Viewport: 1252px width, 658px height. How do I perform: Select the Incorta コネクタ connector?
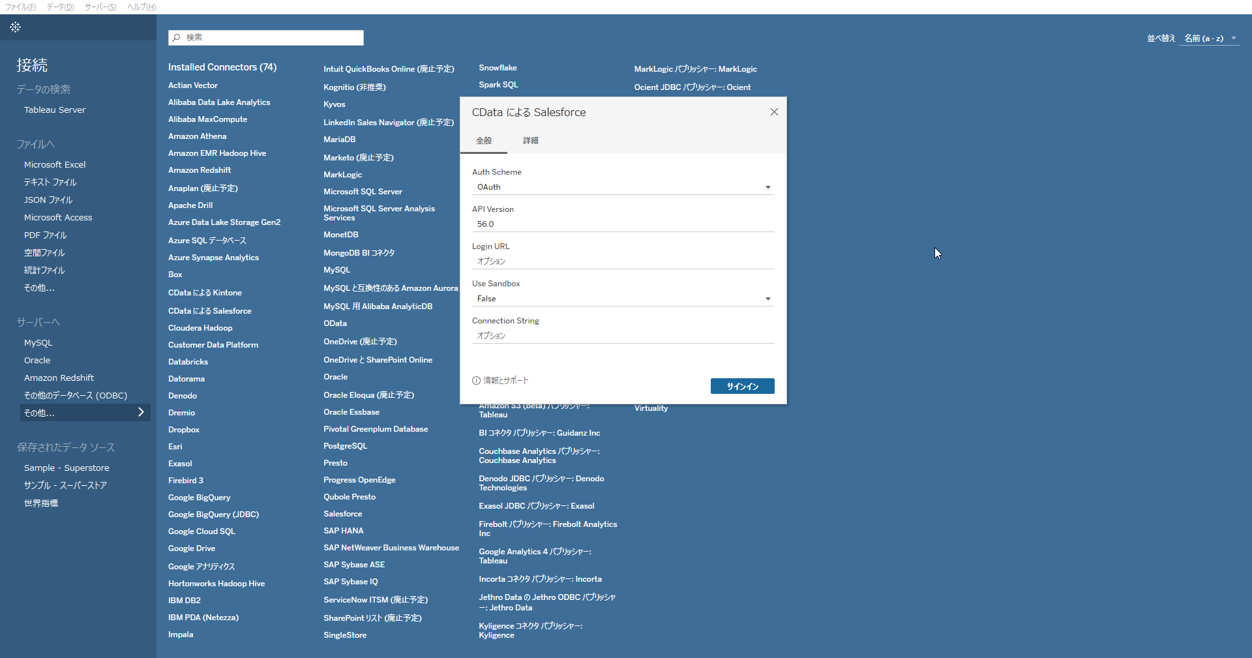540,579
